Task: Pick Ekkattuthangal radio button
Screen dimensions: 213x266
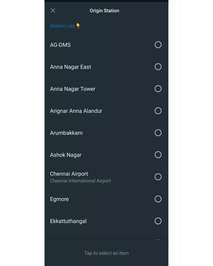Action: pyautogui.click(x=158, y=221)
